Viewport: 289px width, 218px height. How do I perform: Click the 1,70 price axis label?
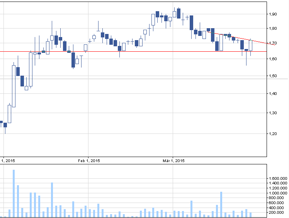(x=273, y=43)
